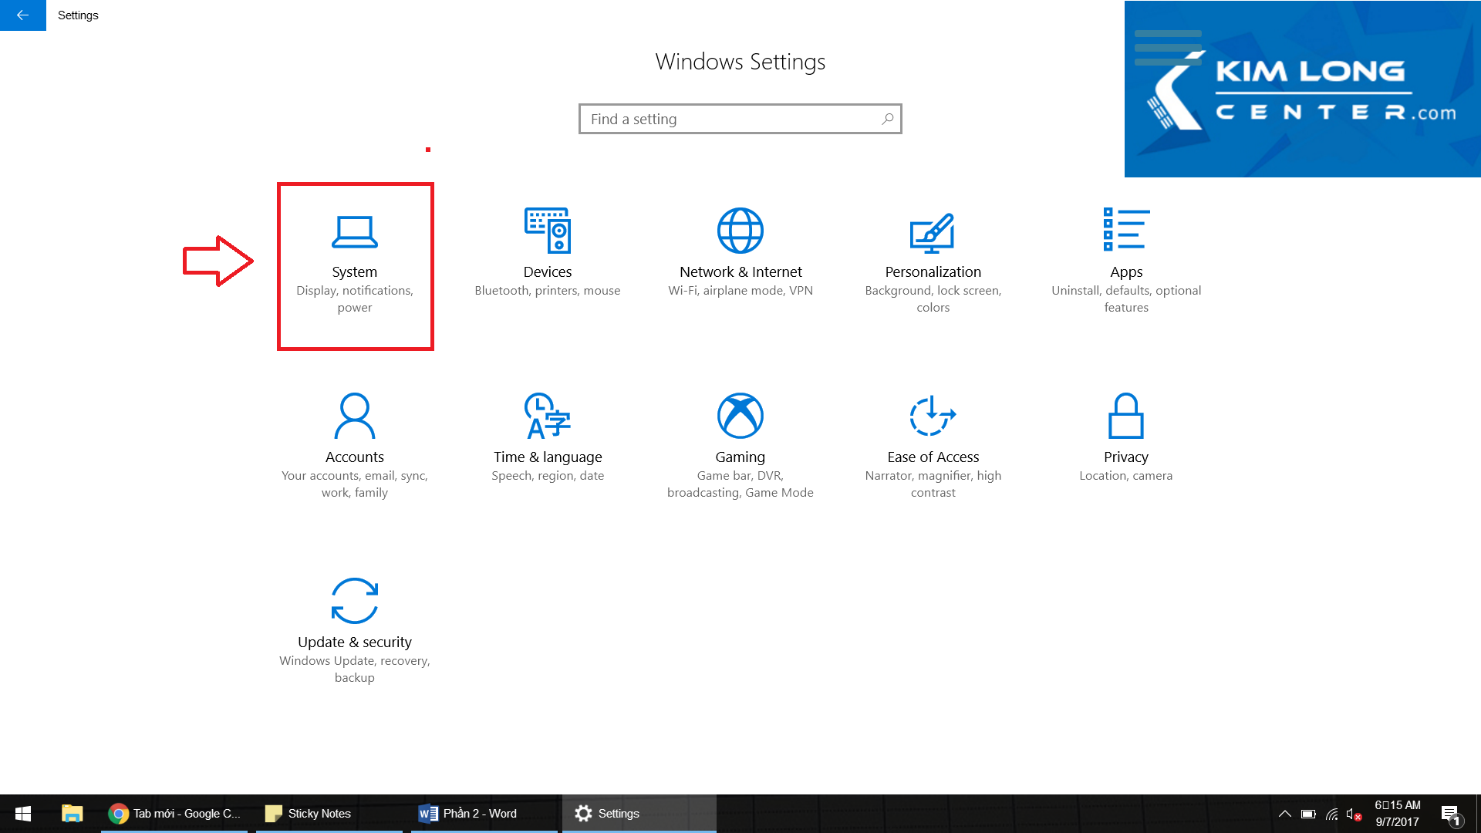Open the Action Center notification icon

click(x=1450, y=814)
